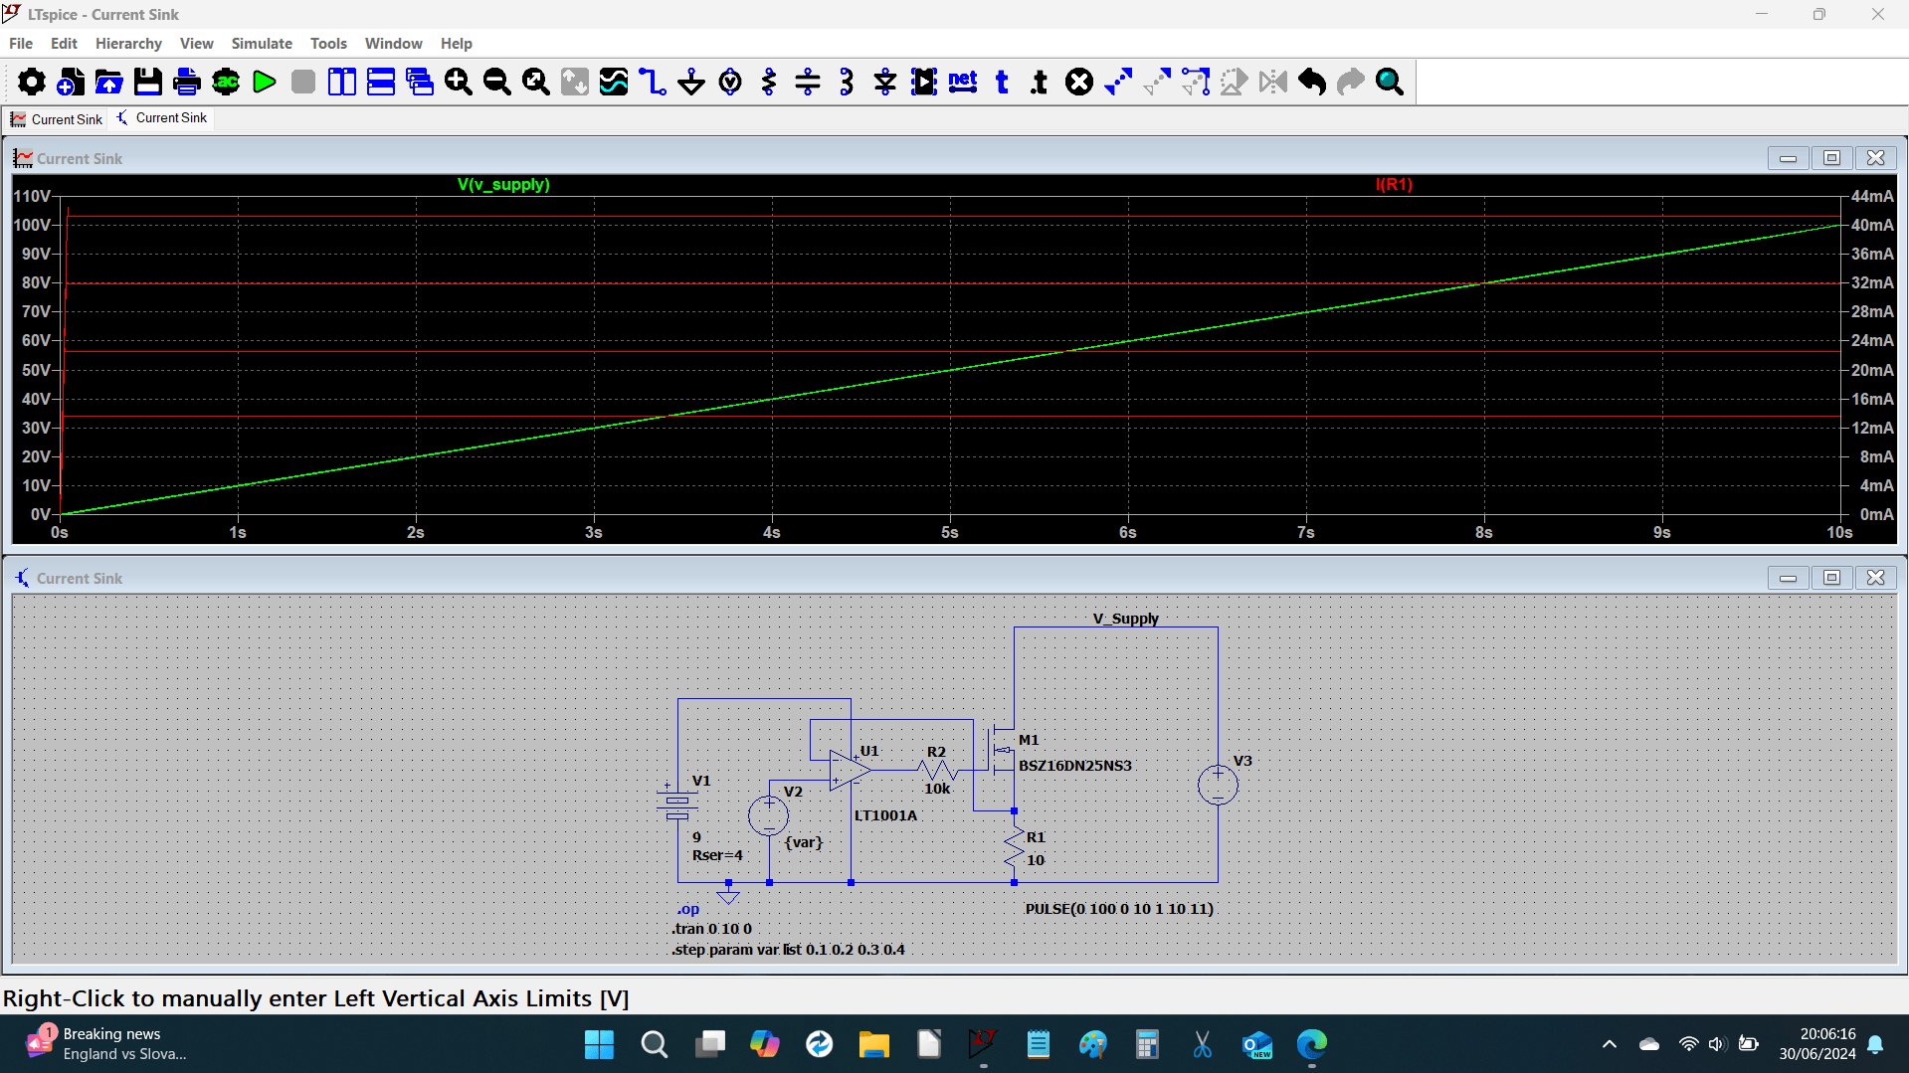Open the Hierarchy menu
The width and height of the screenshot is (1909, 1073).
128,44
